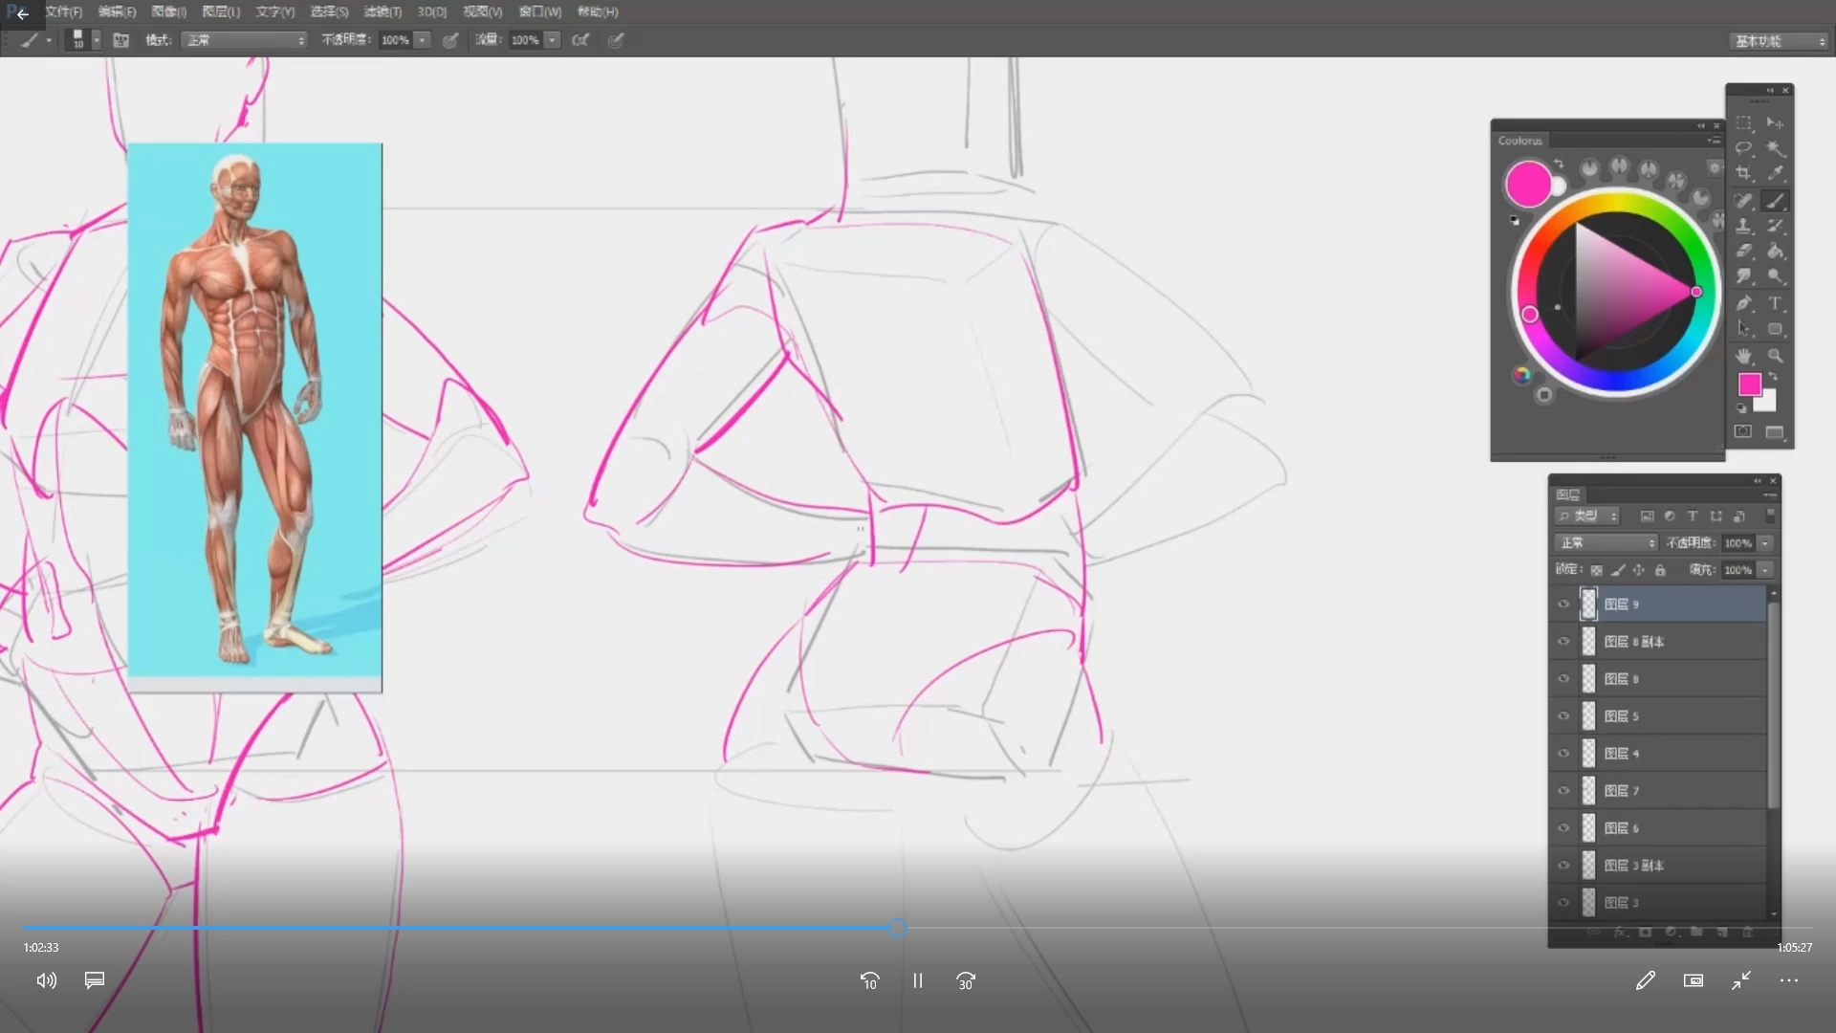Pause the video playback
Viewport: 1836px width, 1033px height.
click(x=917, y=980)
